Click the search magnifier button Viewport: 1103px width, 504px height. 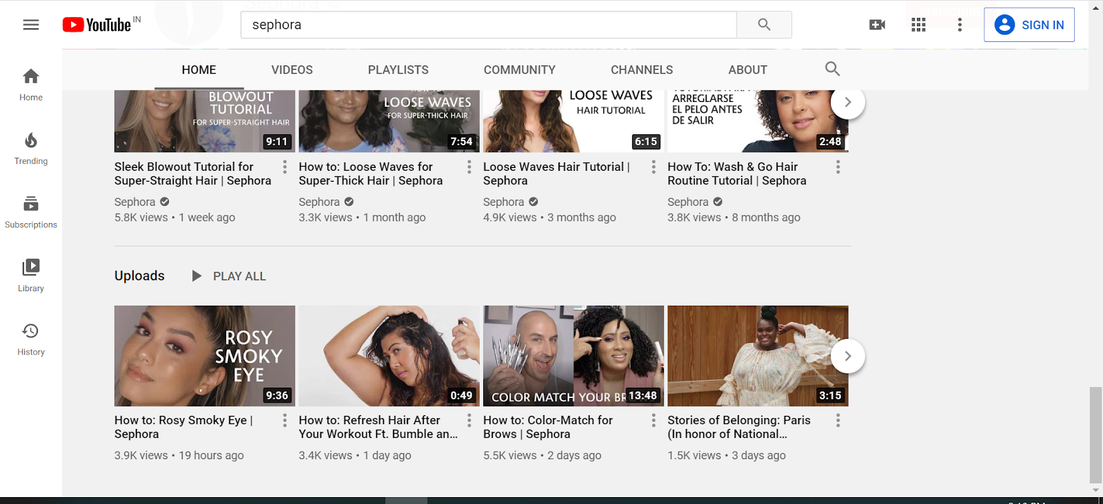[x=764, y=25]
